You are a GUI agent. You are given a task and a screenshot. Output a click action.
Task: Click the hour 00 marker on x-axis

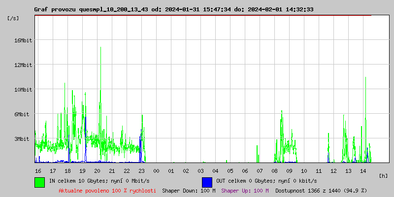[x=156, y=170]
